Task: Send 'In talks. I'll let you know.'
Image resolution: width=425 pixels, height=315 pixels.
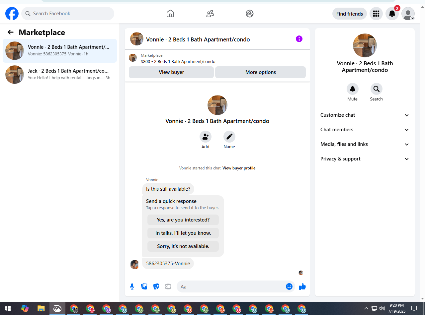Action: (x=183, y=233)
